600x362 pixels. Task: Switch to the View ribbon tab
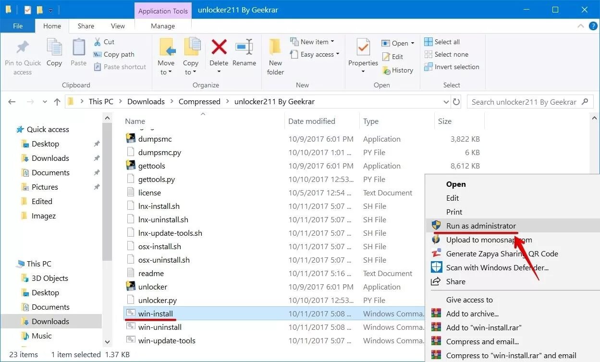118,26
